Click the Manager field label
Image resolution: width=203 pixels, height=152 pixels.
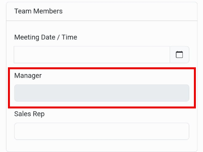coord(28,76)
